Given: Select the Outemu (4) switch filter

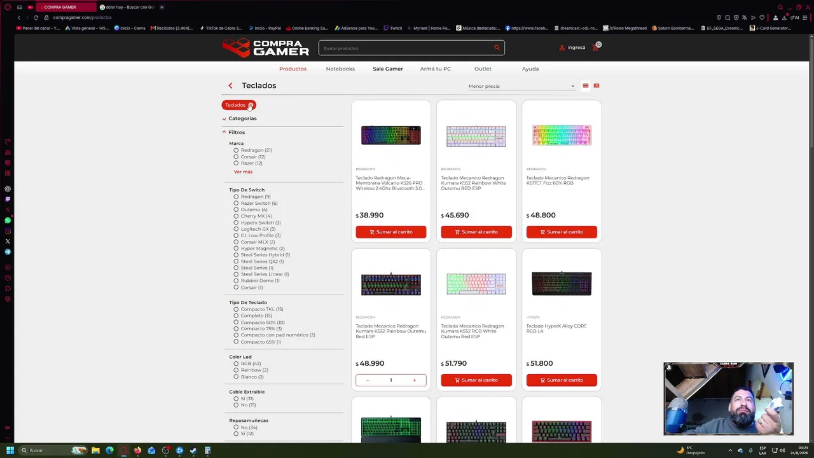Looking at the screenshot, I should (x=251, y=209).
